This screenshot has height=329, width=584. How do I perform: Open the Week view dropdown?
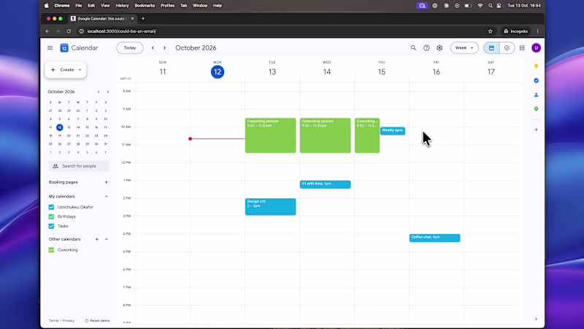464,48
